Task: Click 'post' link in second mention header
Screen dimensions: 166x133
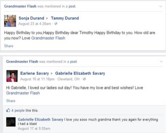Action: tap(73, 62)
